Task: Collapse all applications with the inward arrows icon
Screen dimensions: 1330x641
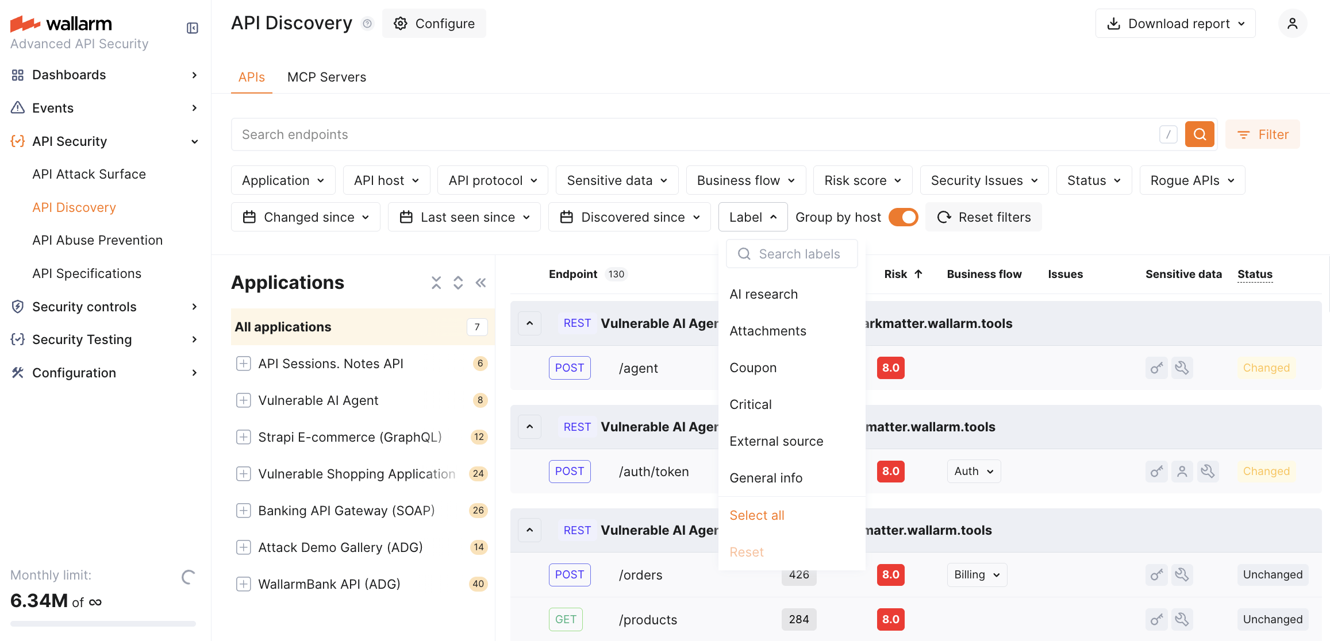Action: 436,283
